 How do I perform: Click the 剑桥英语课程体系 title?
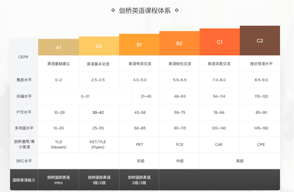pos(145,10)
